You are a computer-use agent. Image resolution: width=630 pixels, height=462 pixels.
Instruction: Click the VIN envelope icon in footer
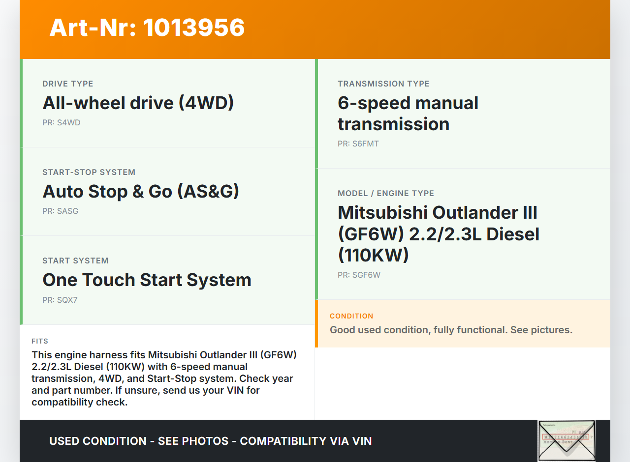pos(566,440)
